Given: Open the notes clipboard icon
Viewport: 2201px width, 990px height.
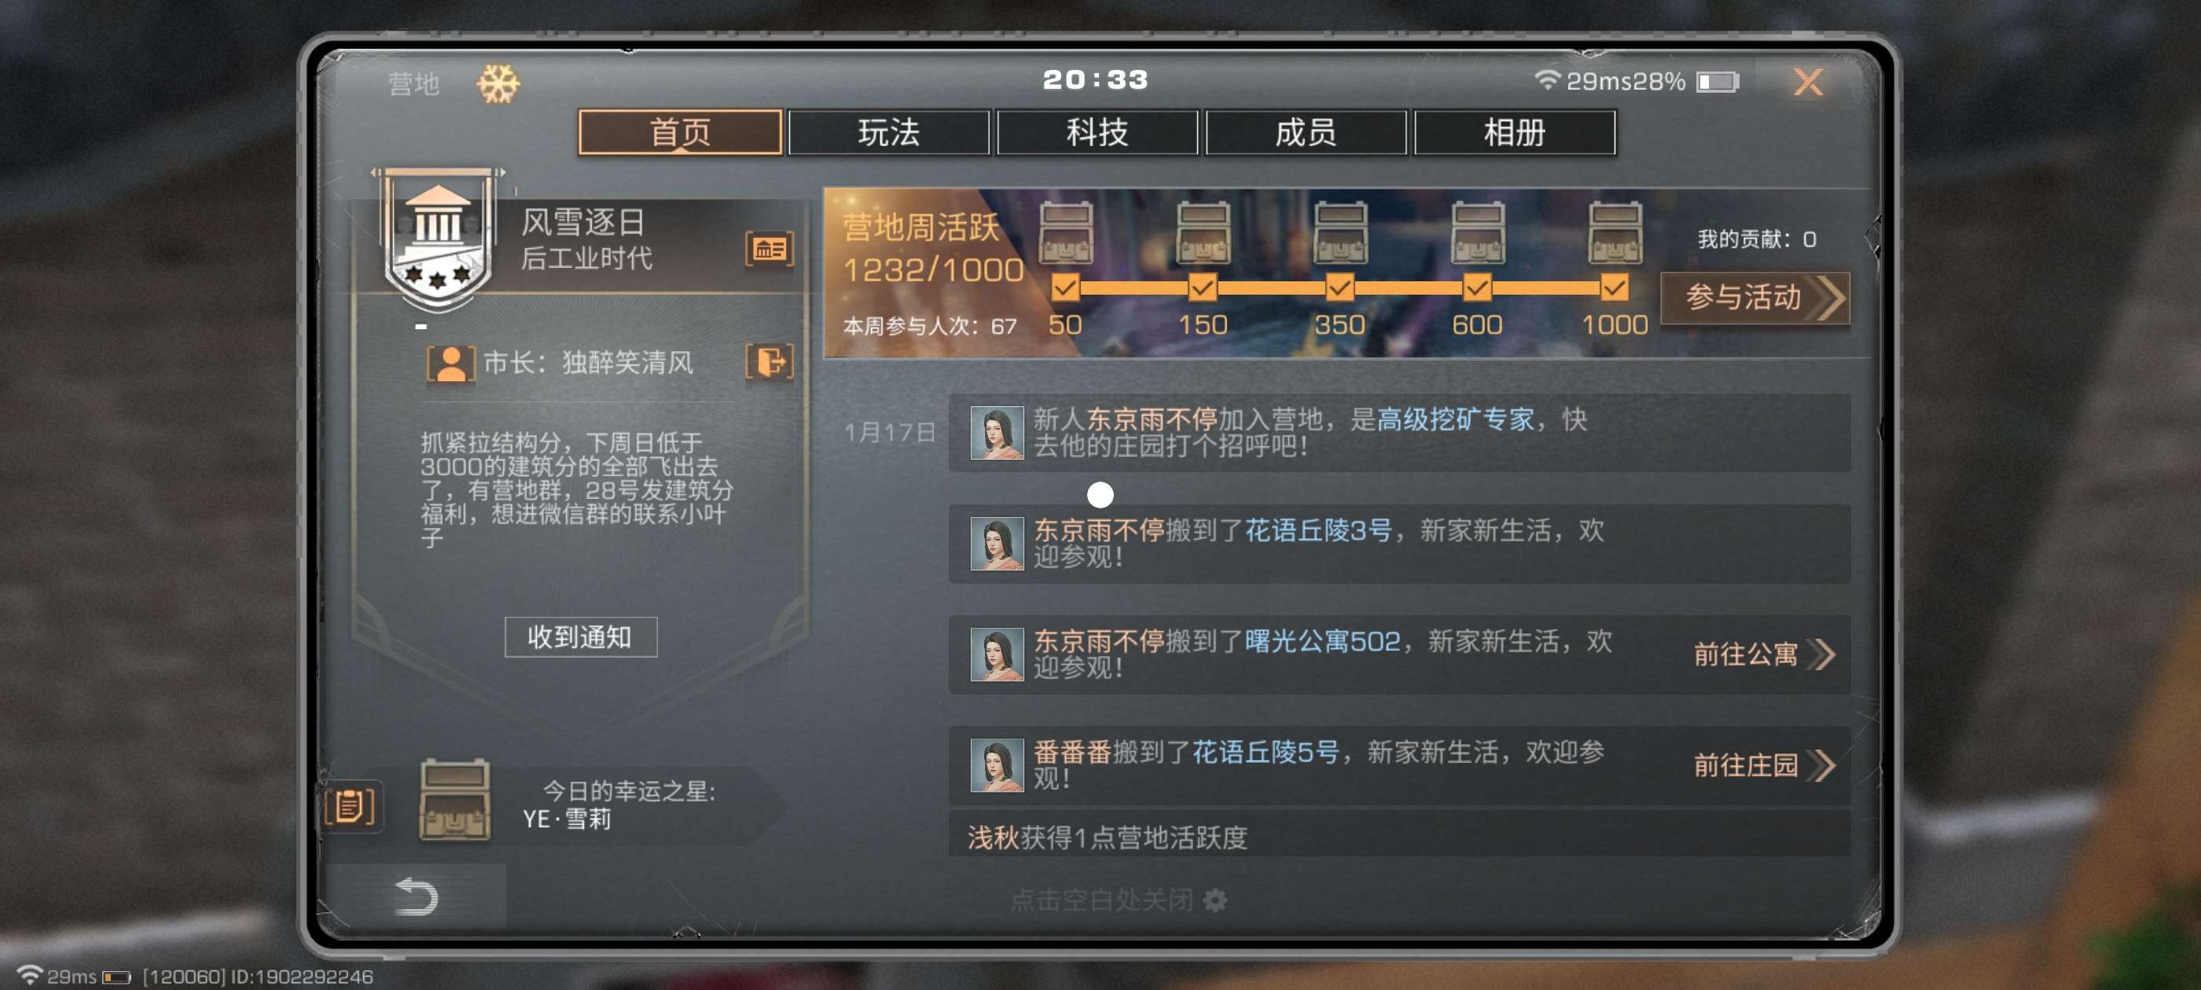Looking at the screenshot, I should click(351, 805).
